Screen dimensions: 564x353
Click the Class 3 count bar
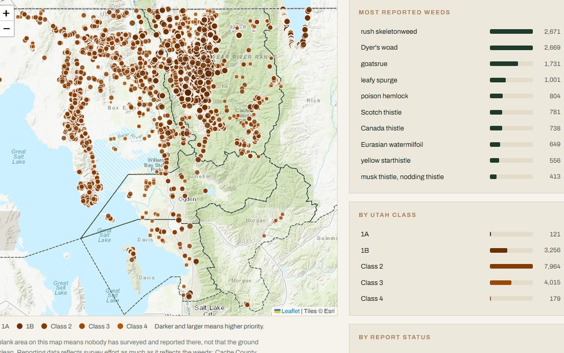[x=511, y=282]
